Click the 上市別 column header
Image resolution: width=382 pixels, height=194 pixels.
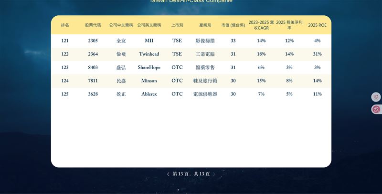pyautogui.click(x=177, y=25)
